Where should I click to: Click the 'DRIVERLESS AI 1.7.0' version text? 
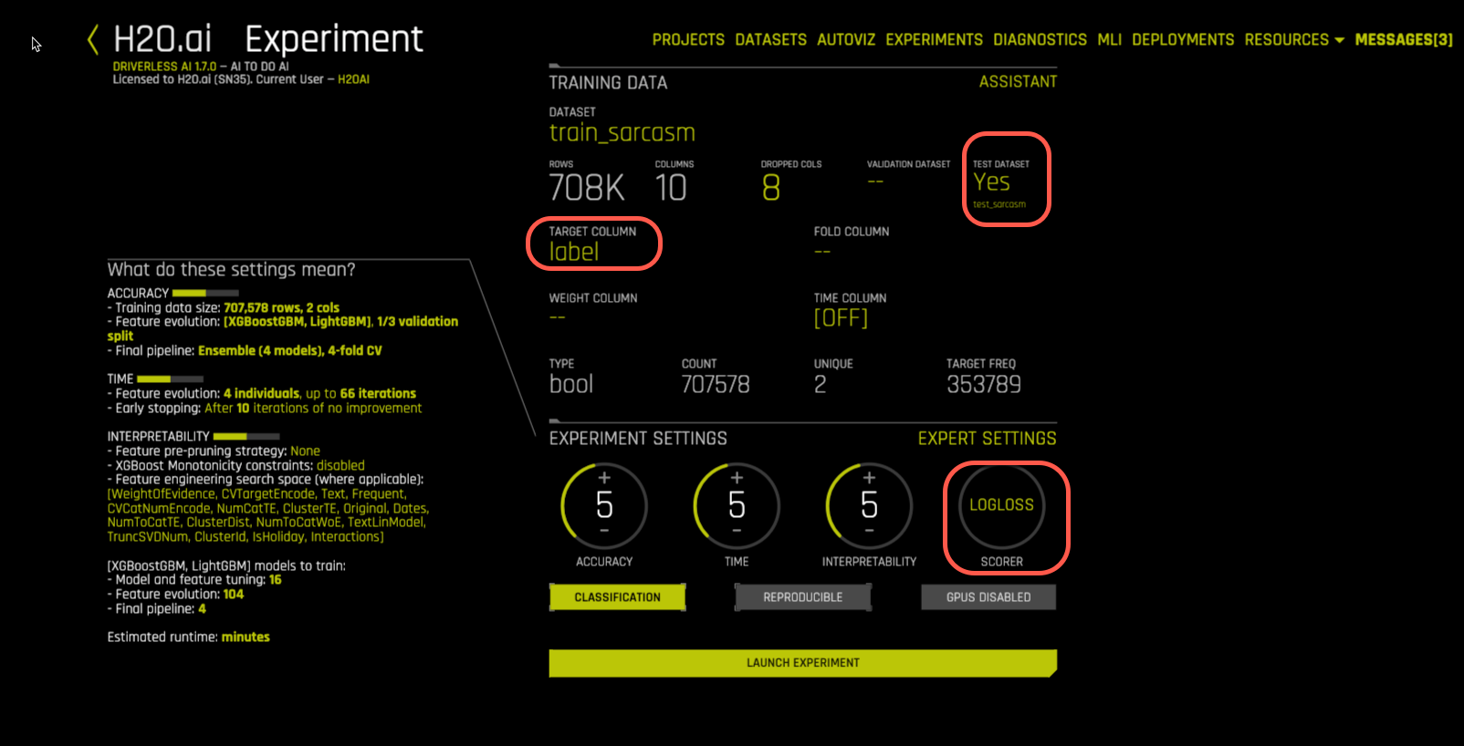pos(165,67)
